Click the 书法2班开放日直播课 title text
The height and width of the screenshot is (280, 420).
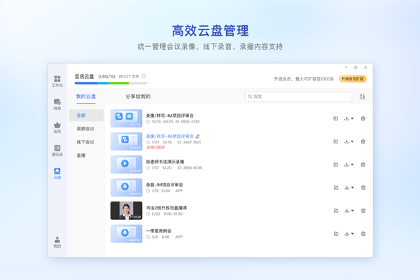[x=167, y=208]
